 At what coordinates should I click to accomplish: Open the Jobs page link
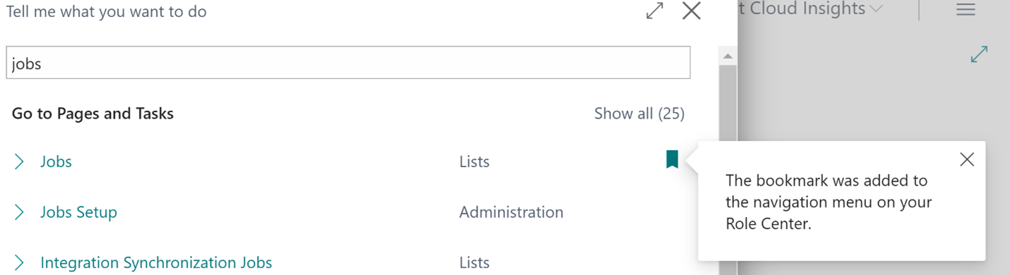point(56,161)
